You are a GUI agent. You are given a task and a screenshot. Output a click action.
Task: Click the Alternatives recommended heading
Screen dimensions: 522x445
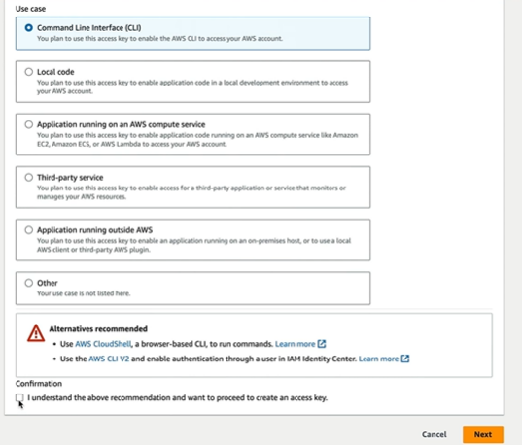[x=98, y=328]
